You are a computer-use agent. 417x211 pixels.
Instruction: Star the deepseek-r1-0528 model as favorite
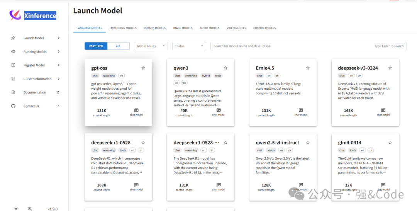click(x=143, y=142)
